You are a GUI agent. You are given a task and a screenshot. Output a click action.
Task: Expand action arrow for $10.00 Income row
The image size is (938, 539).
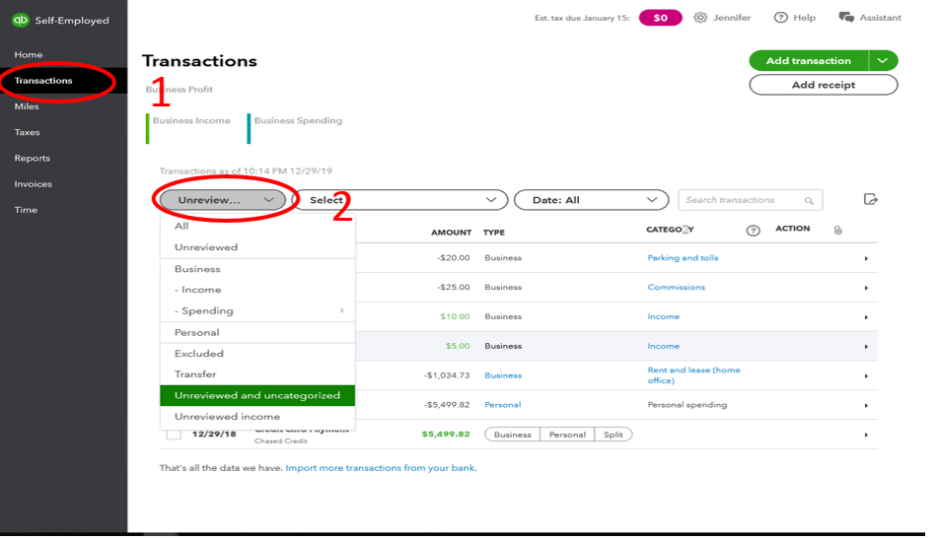(866, 317)
